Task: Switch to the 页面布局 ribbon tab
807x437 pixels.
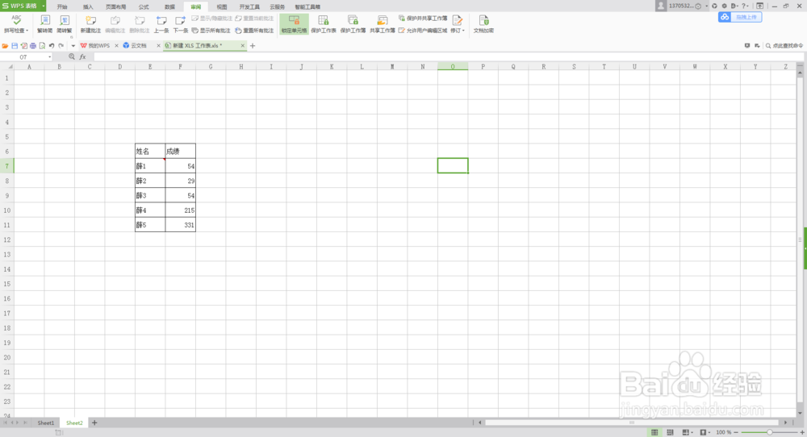Action: point(115,6)
